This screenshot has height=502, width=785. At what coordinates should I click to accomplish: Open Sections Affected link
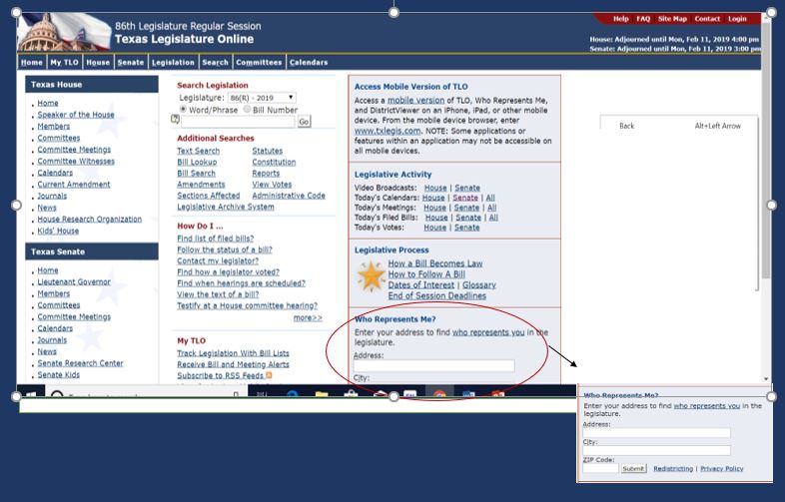209,196
